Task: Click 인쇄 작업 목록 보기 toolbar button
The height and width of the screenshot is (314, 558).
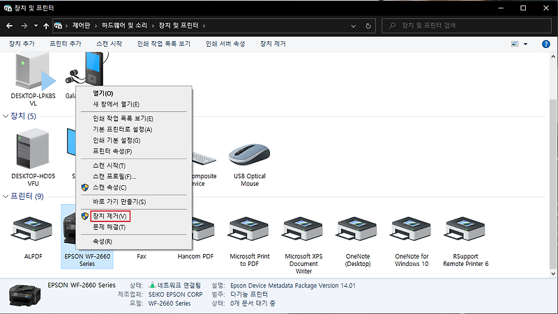Action: [164, 44]
